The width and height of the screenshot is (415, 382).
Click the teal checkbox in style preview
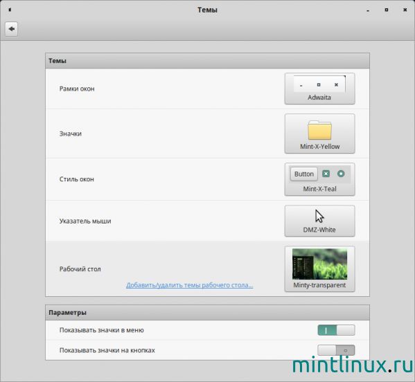[x=326, y=174]
